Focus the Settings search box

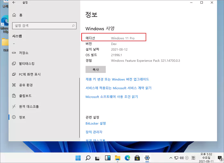pos(44,26)
